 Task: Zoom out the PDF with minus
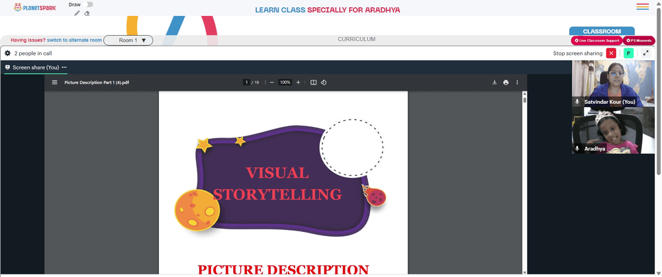coord(272,82)
